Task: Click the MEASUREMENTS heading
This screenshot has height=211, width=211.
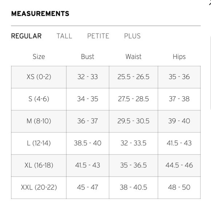Action: (x=40, y=13)
